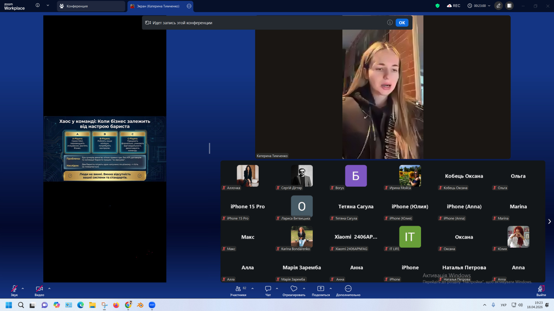Image resolution: width=554 pixels, height=311 pixels.
Task: Click the pen annotate icon in top bar
Action: pos(498,6)
